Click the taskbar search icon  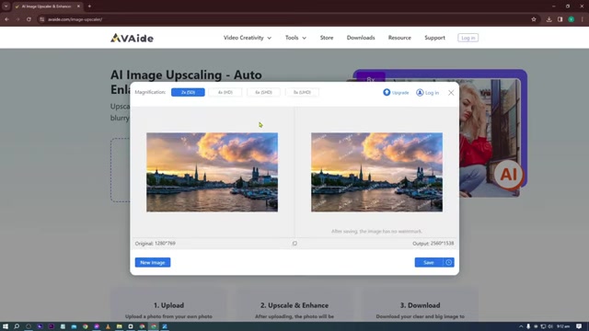pos(17,326)
